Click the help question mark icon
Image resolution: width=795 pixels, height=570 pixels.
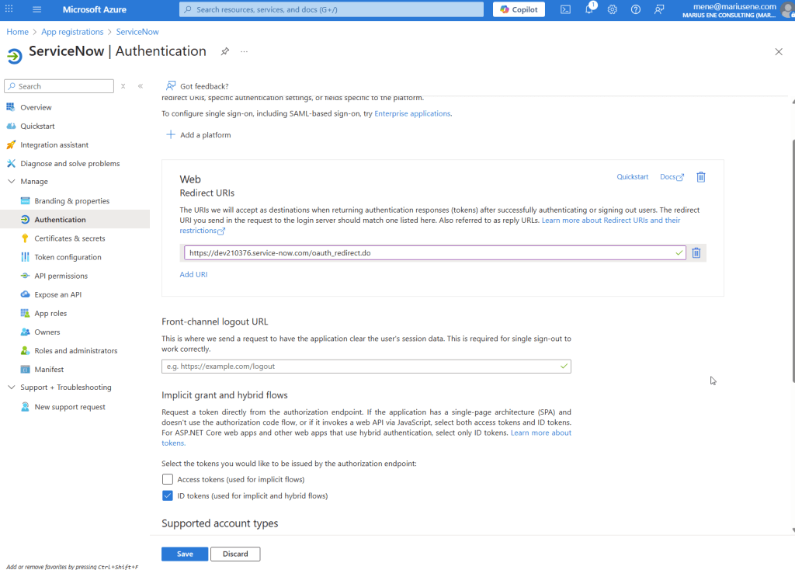(x=636, y=9)
